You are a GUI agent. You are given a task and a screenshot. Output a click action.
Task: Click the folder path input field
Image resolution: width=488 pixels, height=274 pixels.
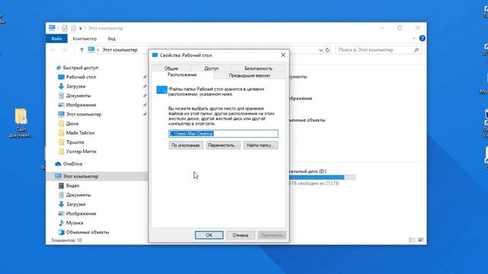click(223, 134)
